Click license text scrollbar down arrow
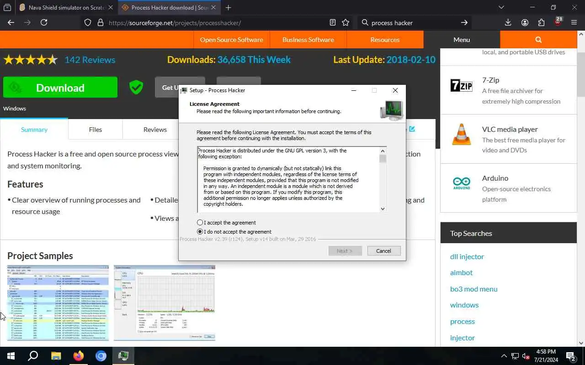The image size is (585, 365). pyautogui.click(x=383, y=209)
